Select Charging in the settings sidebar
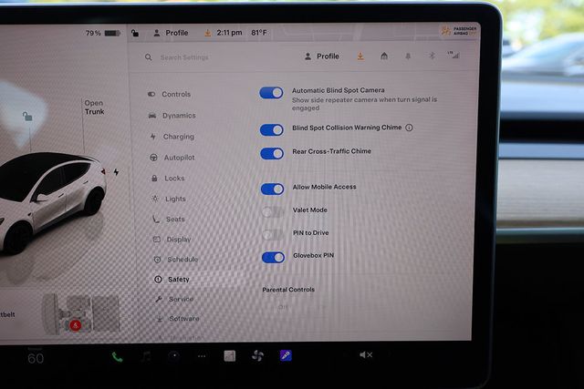Viewport: 584px width, 389px height. pos(177,137)
